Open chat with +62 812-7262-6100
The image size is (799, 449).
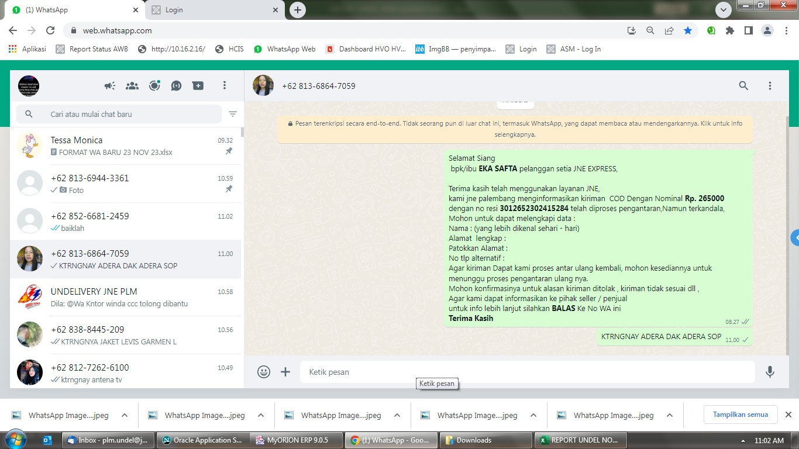(125, 372)
